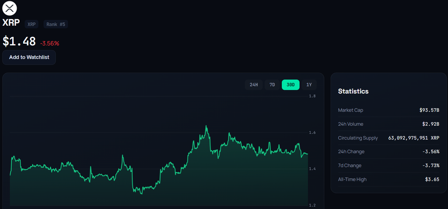Screen dimensions: 448x209
Task: Click the $1.48 price value
Action: pos(19,41)
